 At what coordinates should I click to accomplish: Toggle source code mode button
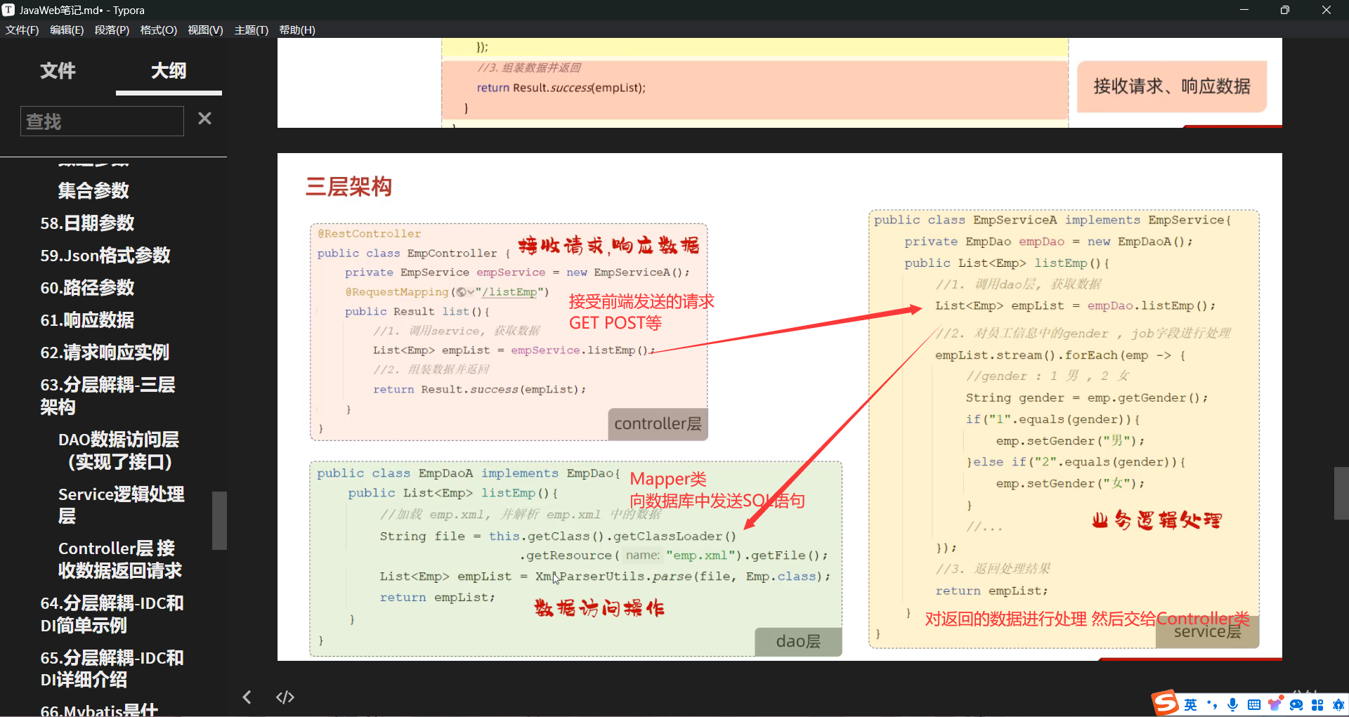tap(285, 697)
